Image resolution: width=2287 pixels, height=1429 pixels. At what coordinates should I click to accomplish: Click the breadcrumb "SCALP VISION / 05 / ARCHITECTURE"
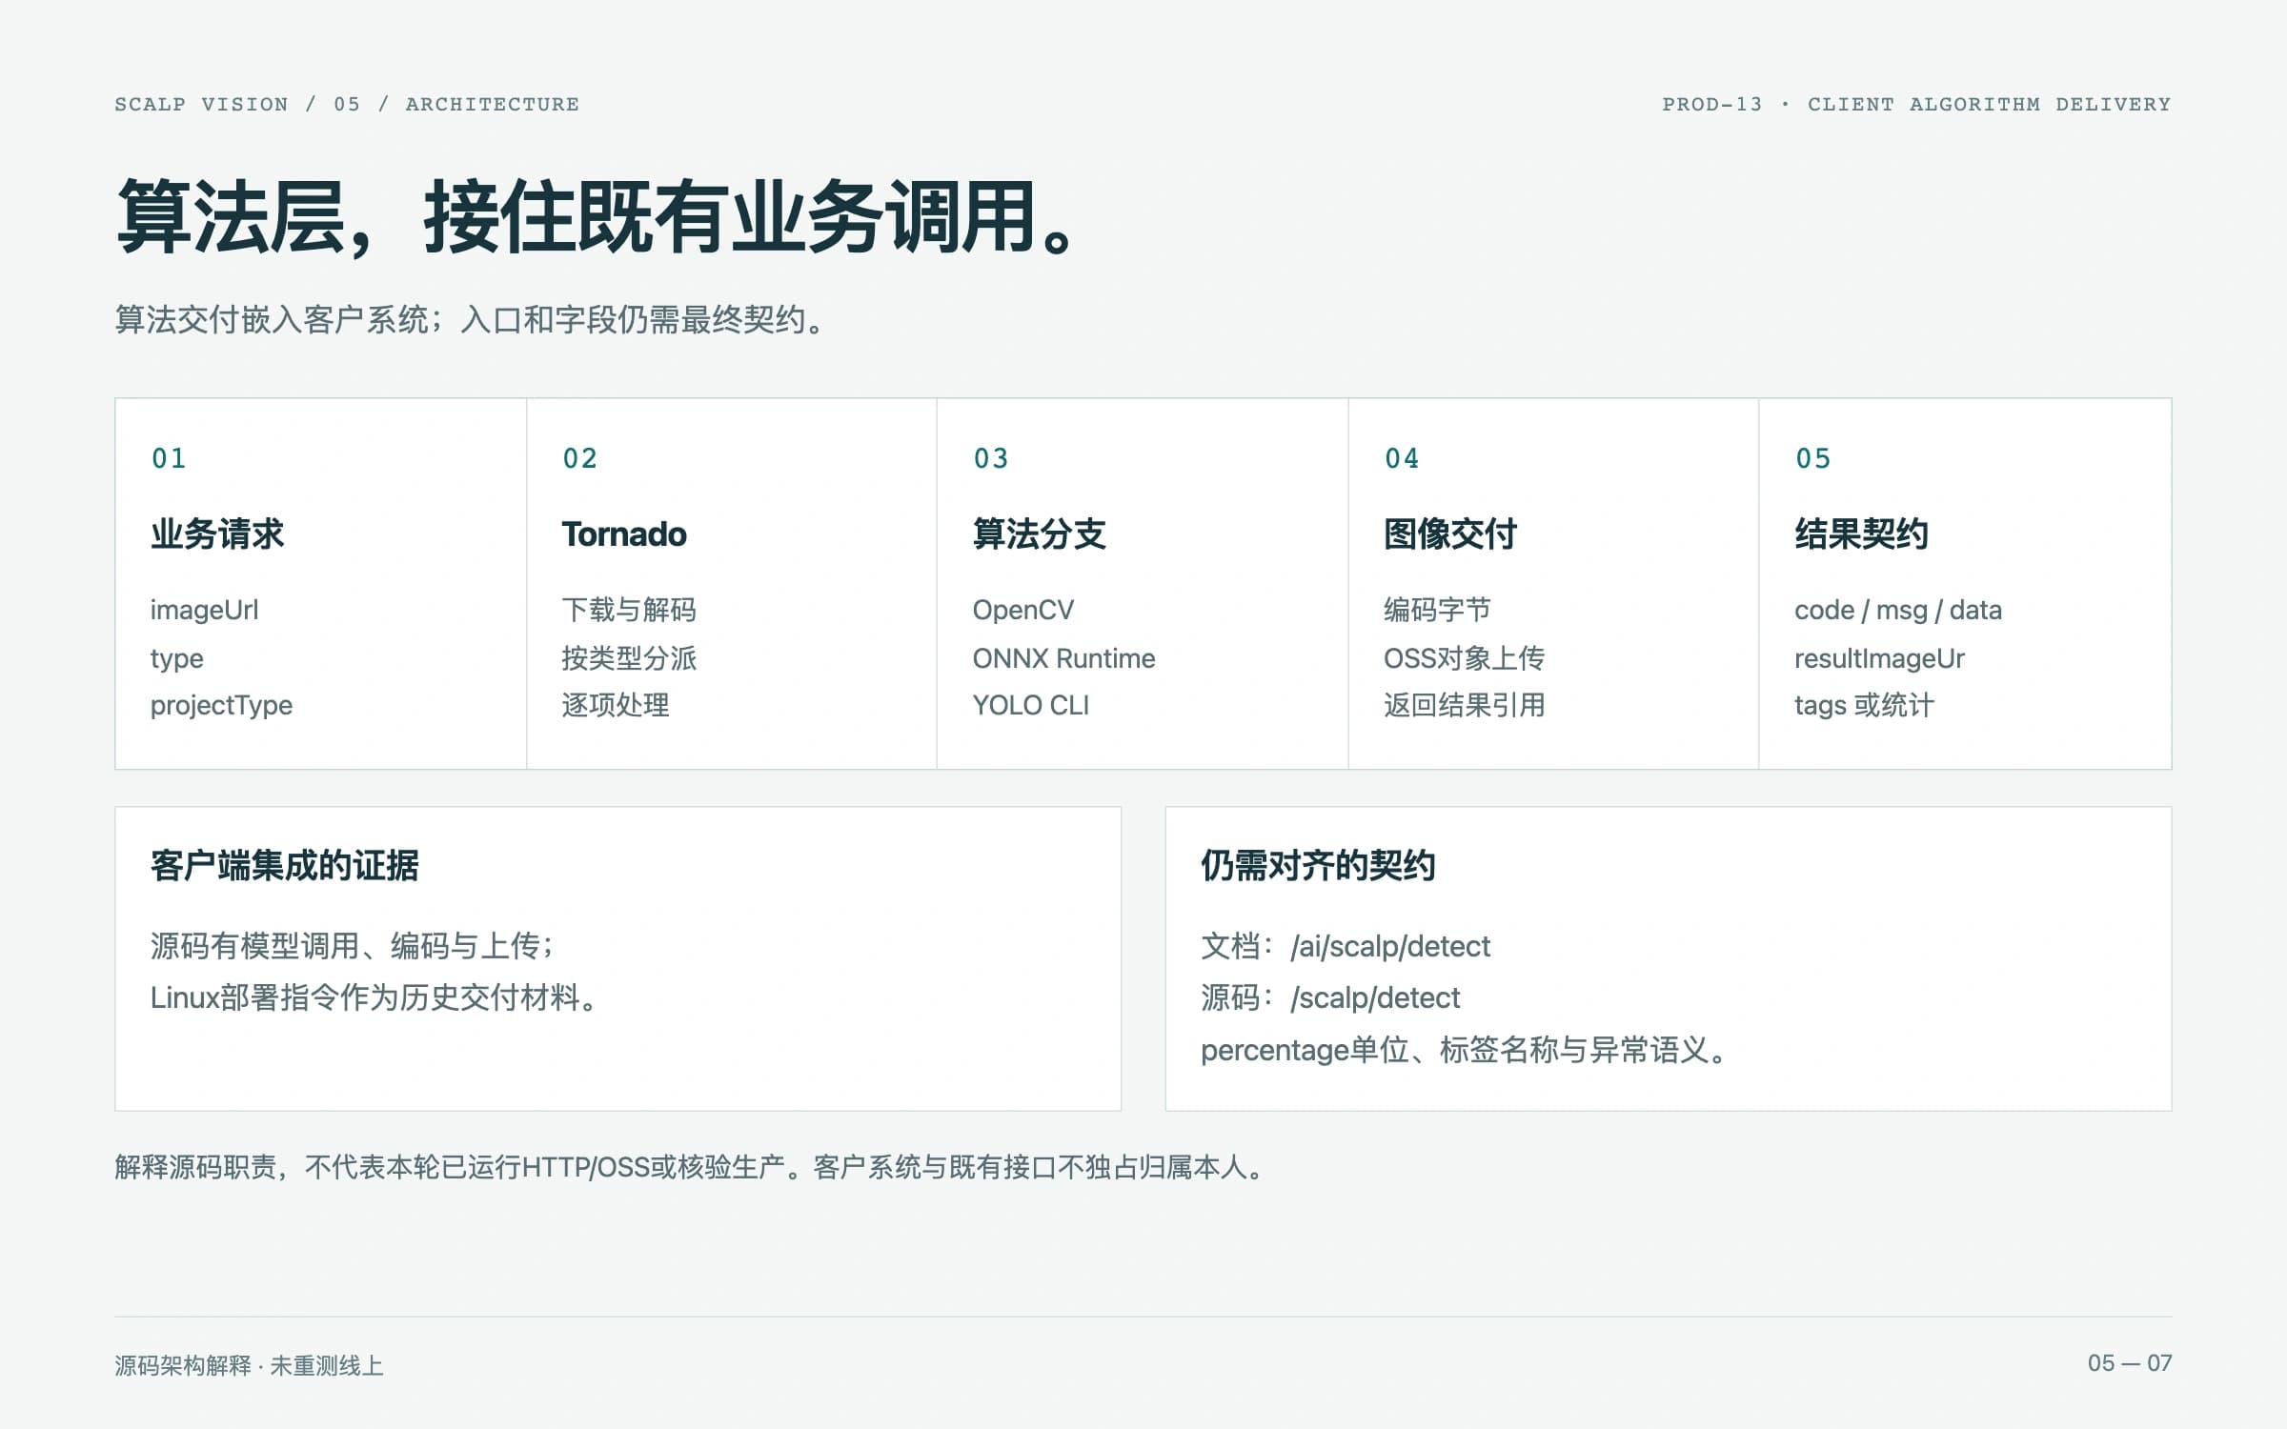click(x=347, y=104)
